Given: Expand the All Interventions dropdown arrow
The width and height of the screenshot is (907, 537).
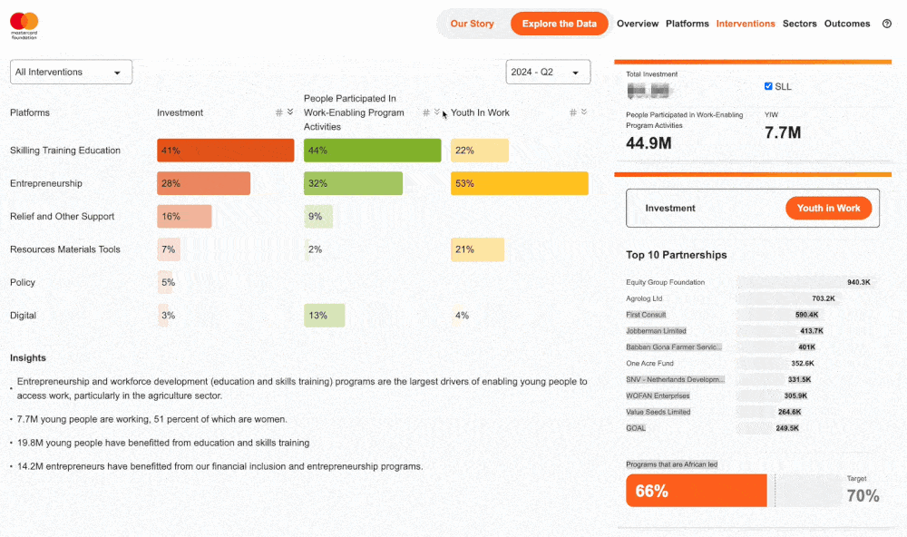Looking at the screenshot, I should [119, 71].
